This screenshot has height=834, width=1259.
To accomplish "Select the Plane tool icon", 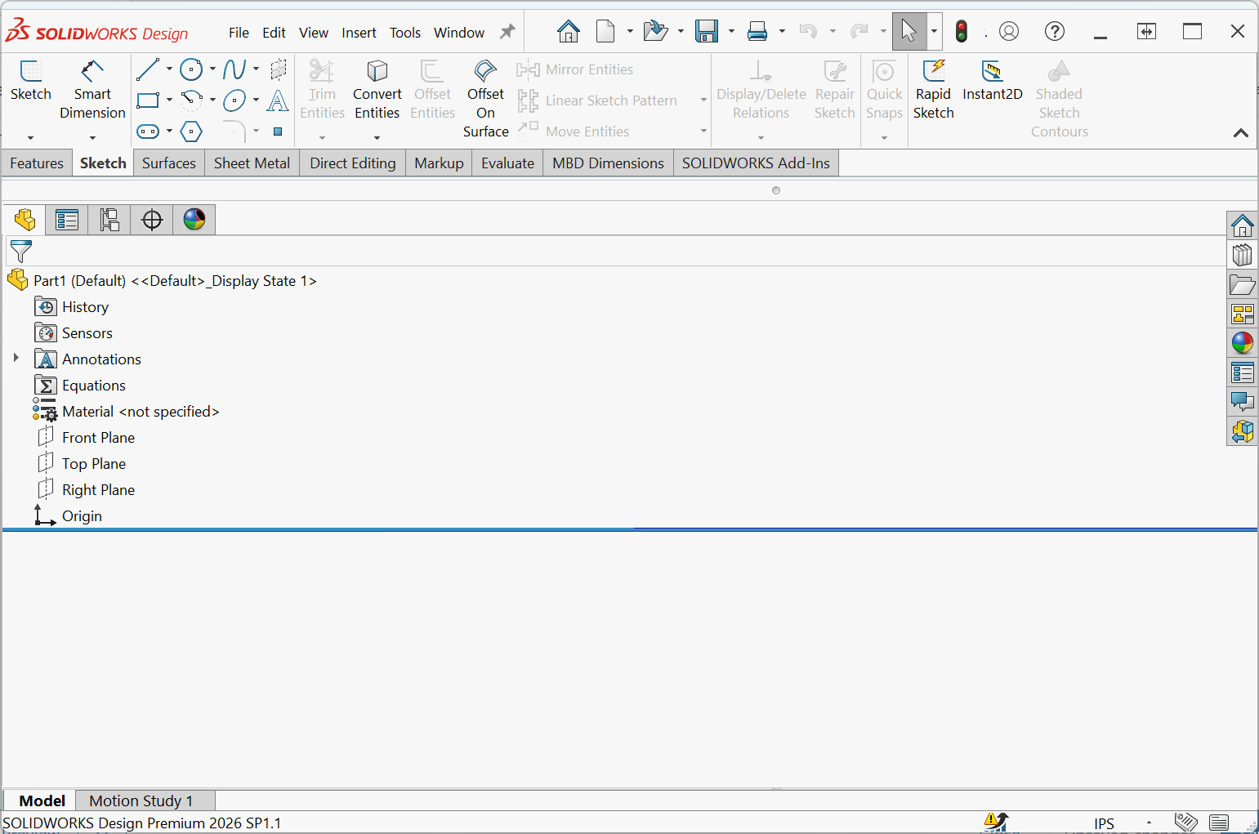I will click(x=278, y=69).
